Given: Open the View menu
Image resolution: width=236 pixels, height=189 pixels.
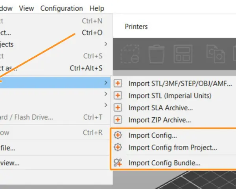Looking at the screenshot, I should 26,8.
